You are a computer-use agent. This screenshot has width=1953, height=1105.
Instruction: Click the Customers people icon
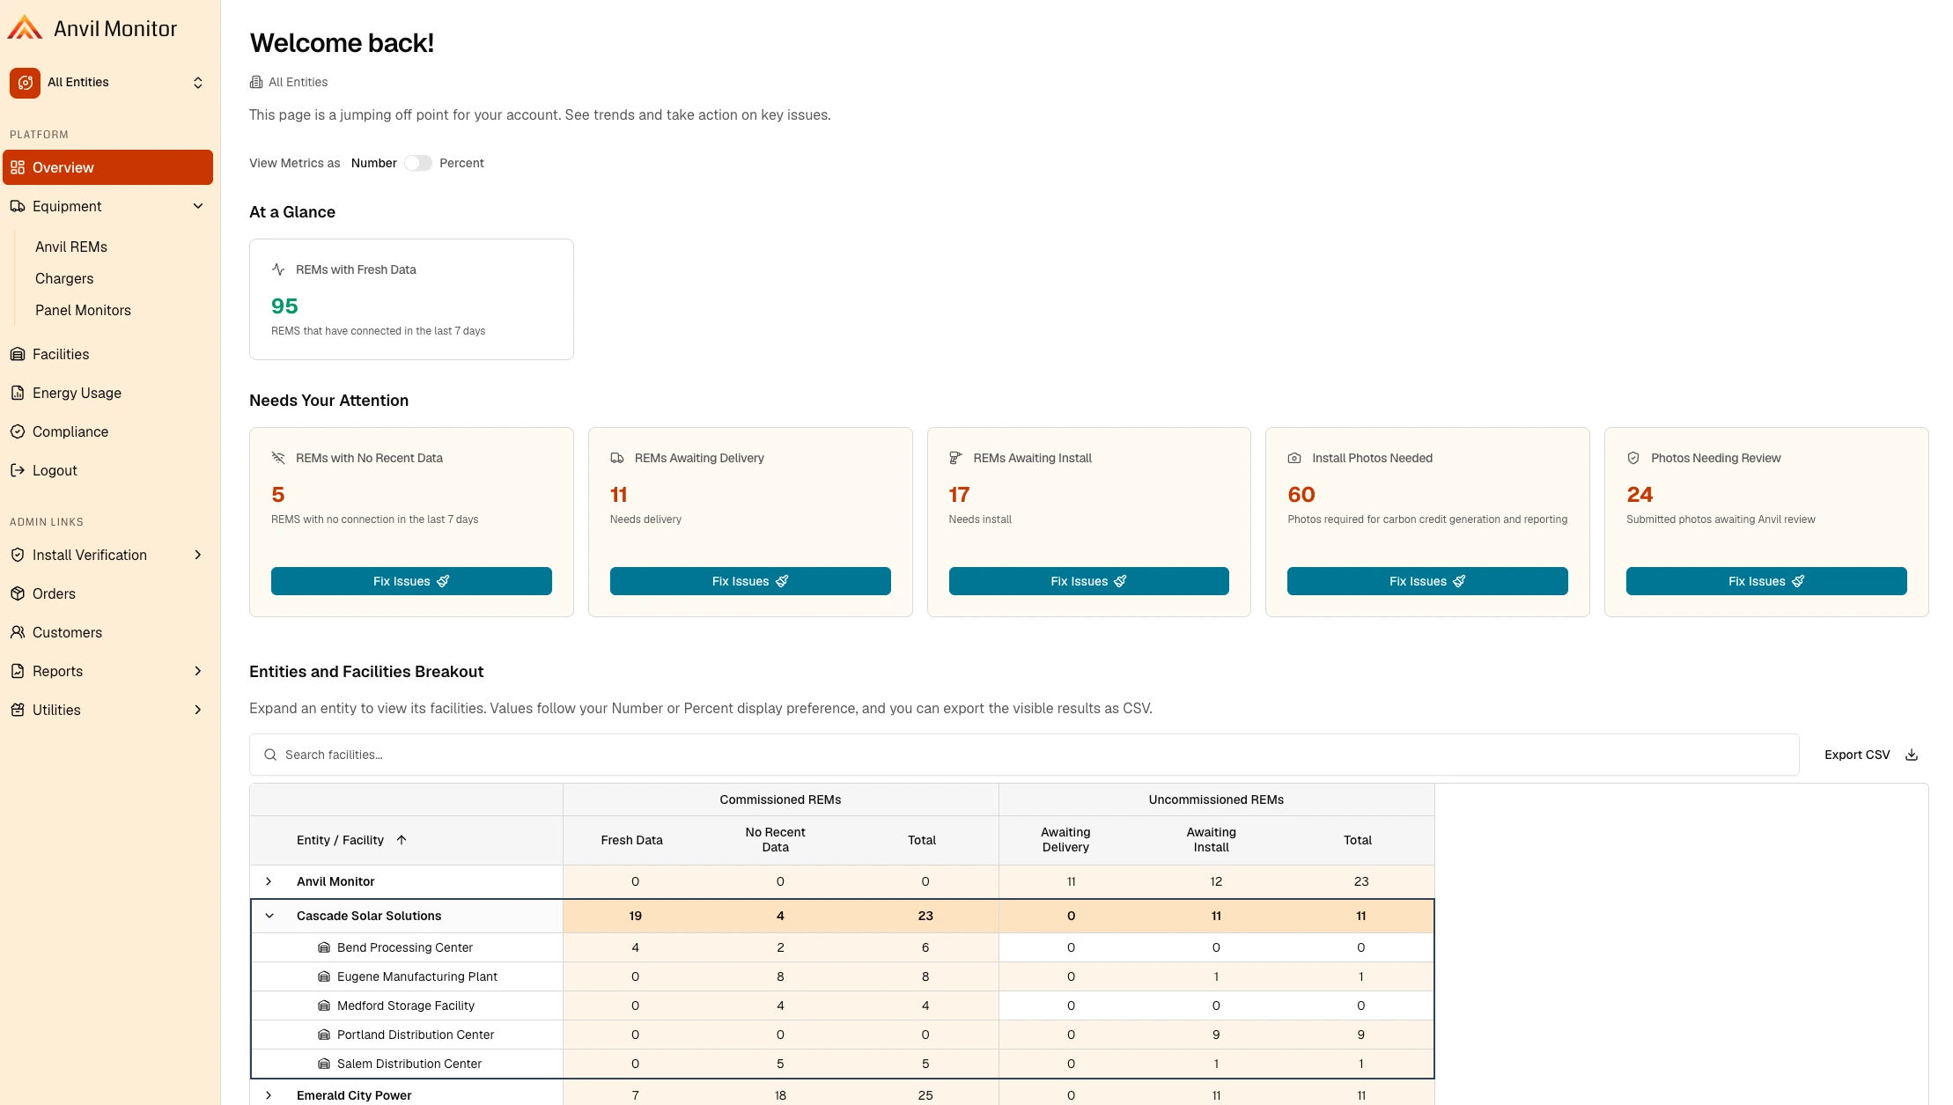pyautogui.click(x=18, y=632)
